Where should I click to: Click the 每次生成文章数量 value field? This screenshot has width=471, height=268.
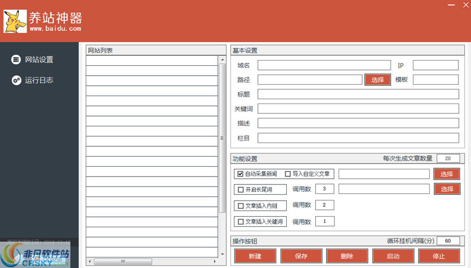coord(448,158)
